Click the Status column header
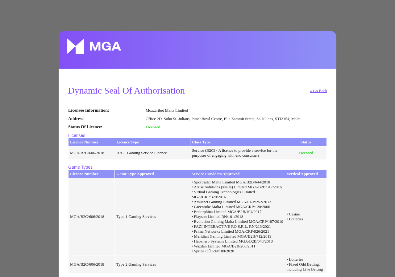The width and height of the screenshot is (395, 277). point(306,142)
